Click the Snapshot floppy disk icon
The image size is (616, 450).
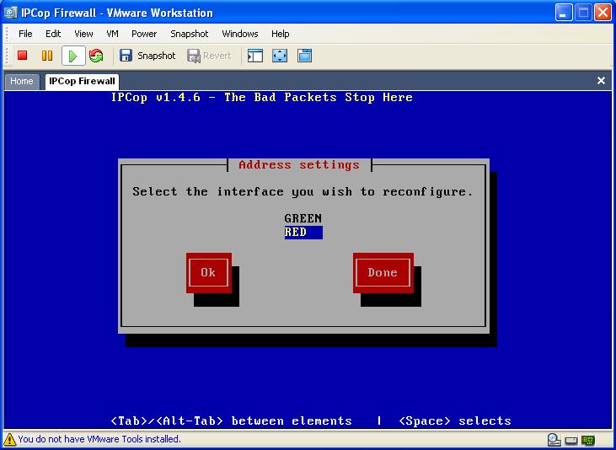click(126, 56)
